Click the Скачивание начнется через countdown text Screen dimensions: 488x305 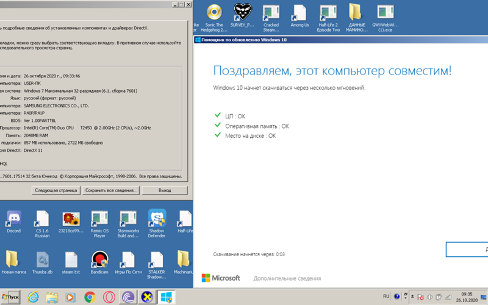tap(249, 254)
